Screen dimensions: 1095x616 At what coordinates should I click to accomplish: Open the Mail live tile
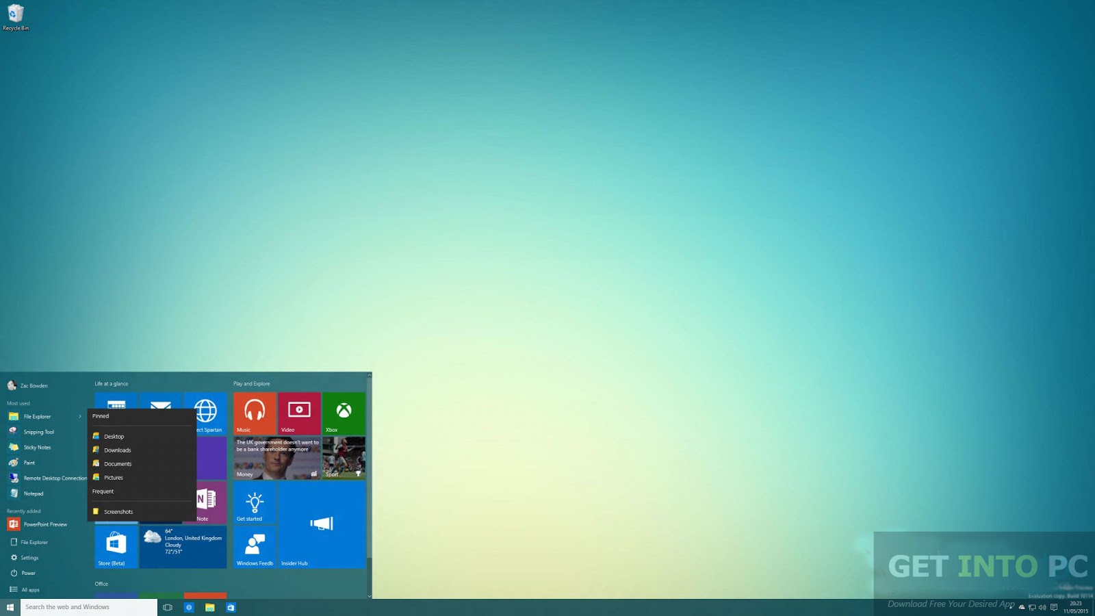[161, 401]
